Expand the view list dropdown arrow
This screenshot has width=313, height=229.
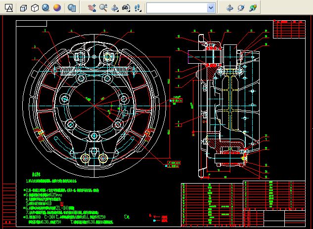211,8
